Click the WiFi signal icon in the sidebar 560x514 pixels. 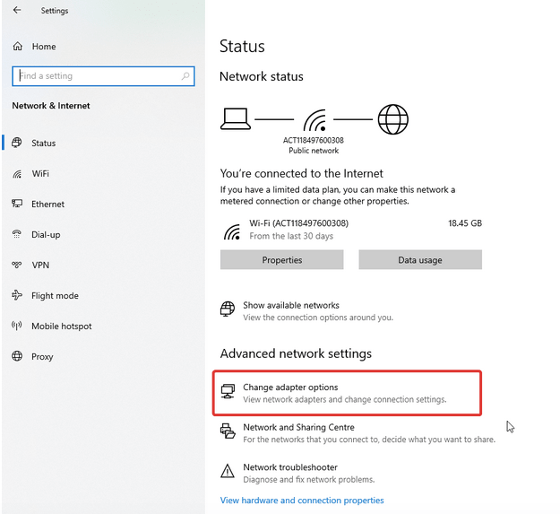17,174
